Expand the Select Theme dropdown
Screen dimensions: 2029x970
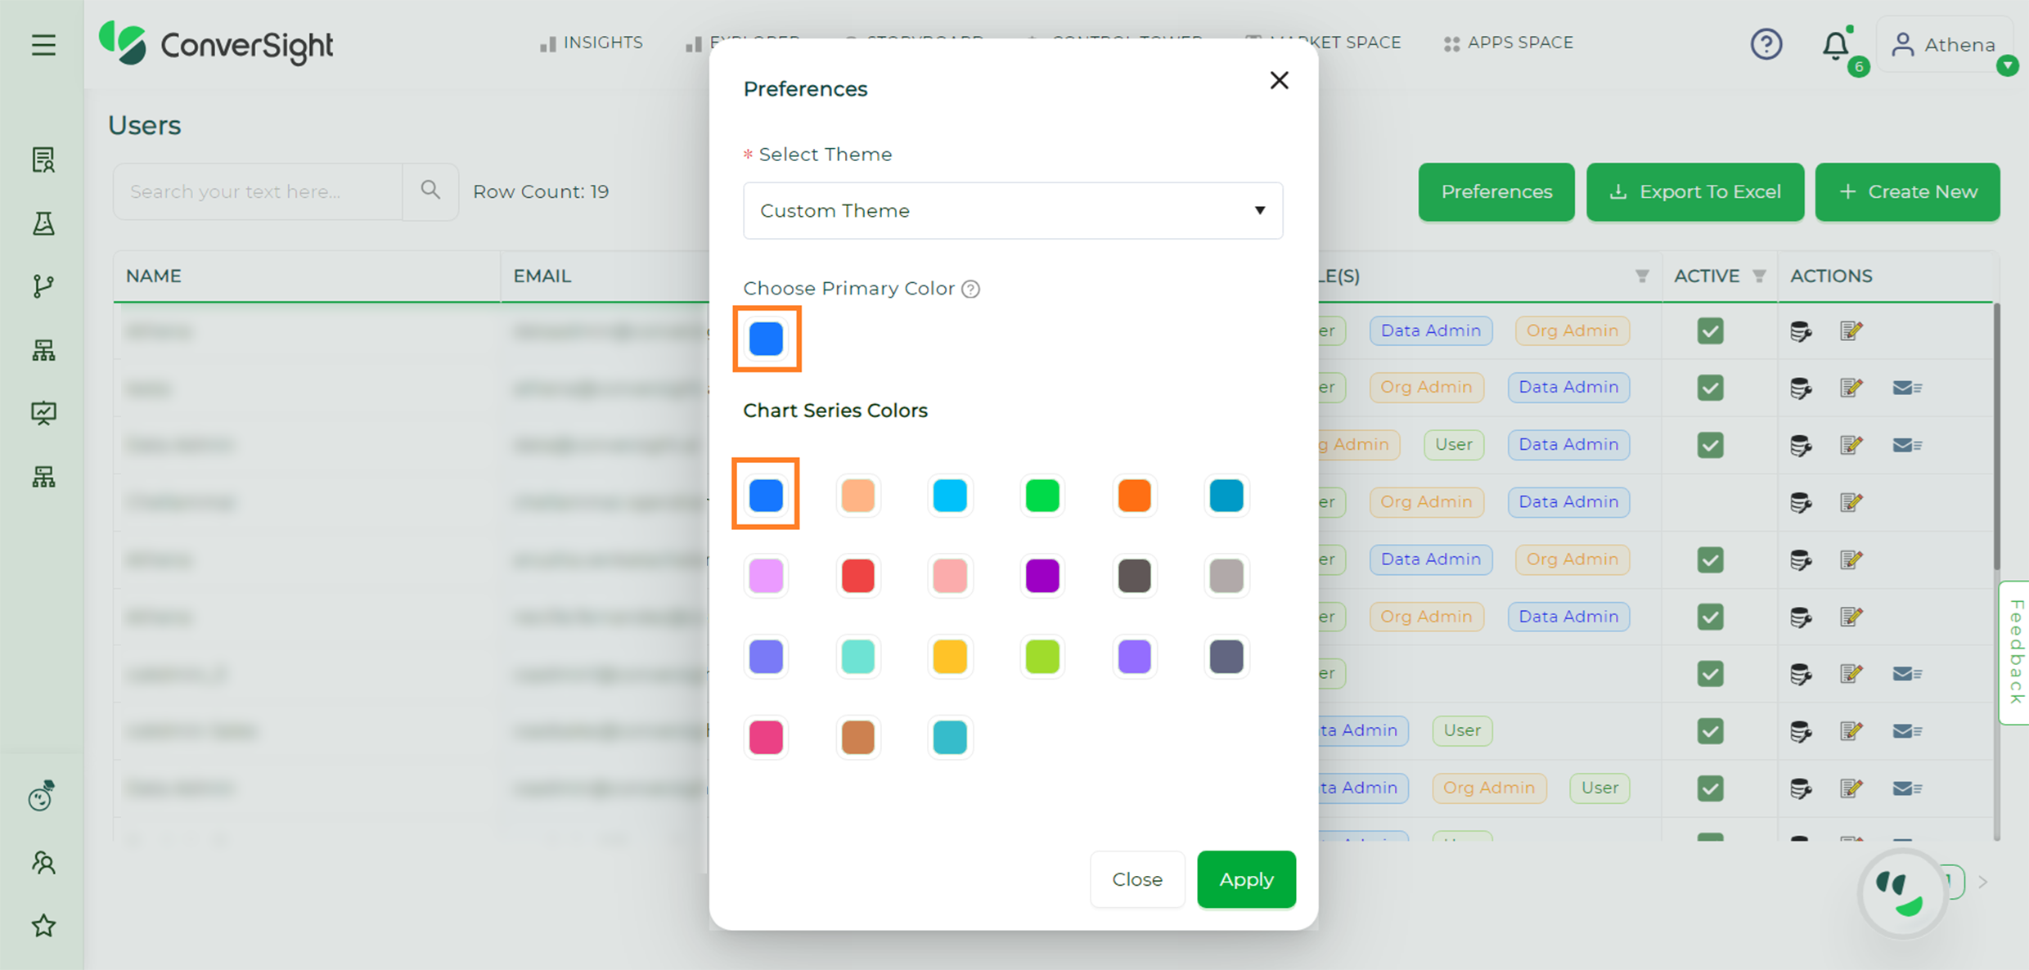(x=1012, y=211)
